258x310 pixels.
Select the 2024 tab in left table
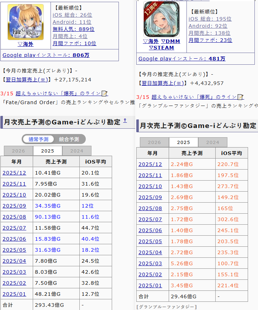(x=77, y=151)
